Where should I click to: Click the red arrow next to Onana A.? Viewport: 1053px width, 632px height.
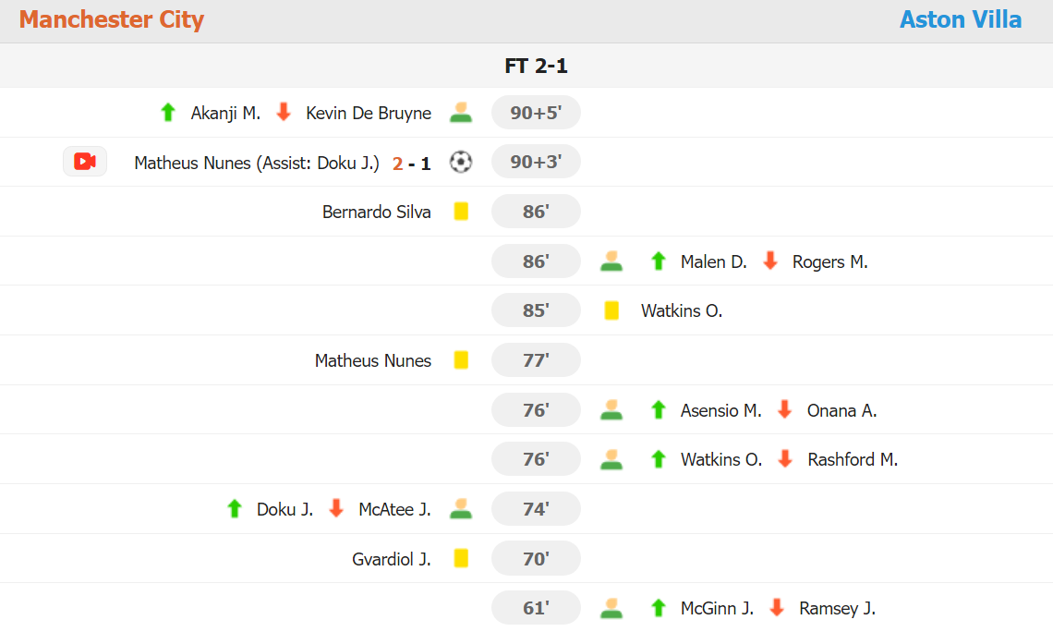[x=785, y=409]
